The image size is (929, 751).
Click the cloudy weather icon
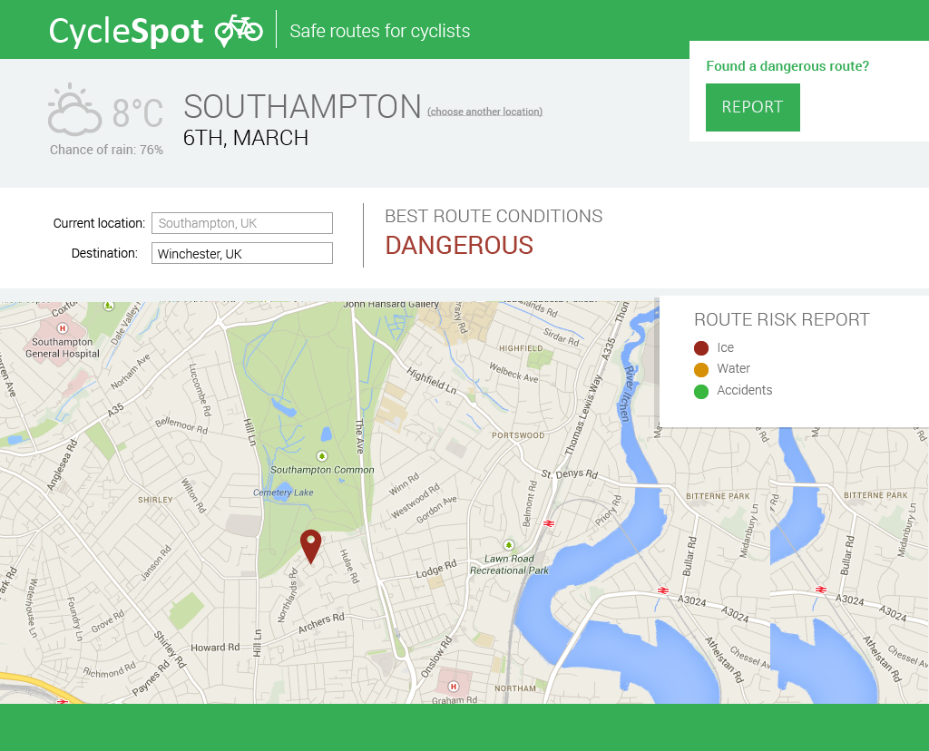74,111
